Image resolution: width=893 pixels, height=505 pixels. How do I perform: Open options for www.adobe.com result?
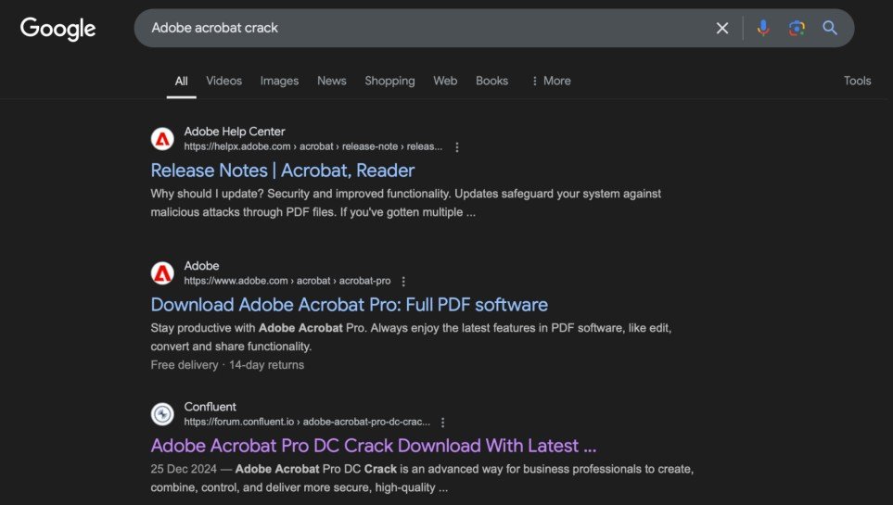tap(403, 282)
